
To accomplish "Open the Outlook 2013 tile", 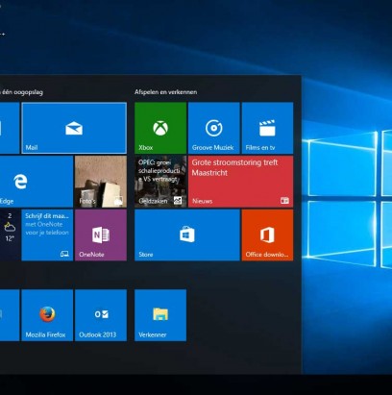I will tap(101, 315).
